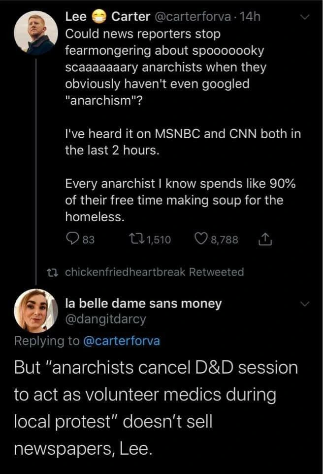Click the Lee Carter display name
The width and height of the screenshot is (323, 474).
[x=107, y=17]
